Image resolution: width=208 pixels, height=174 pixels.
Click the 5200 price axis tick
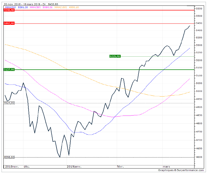click(199, 60)
